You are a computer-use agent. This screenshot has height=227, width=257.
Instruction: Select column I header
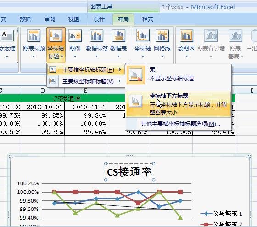tap(246, 91)
